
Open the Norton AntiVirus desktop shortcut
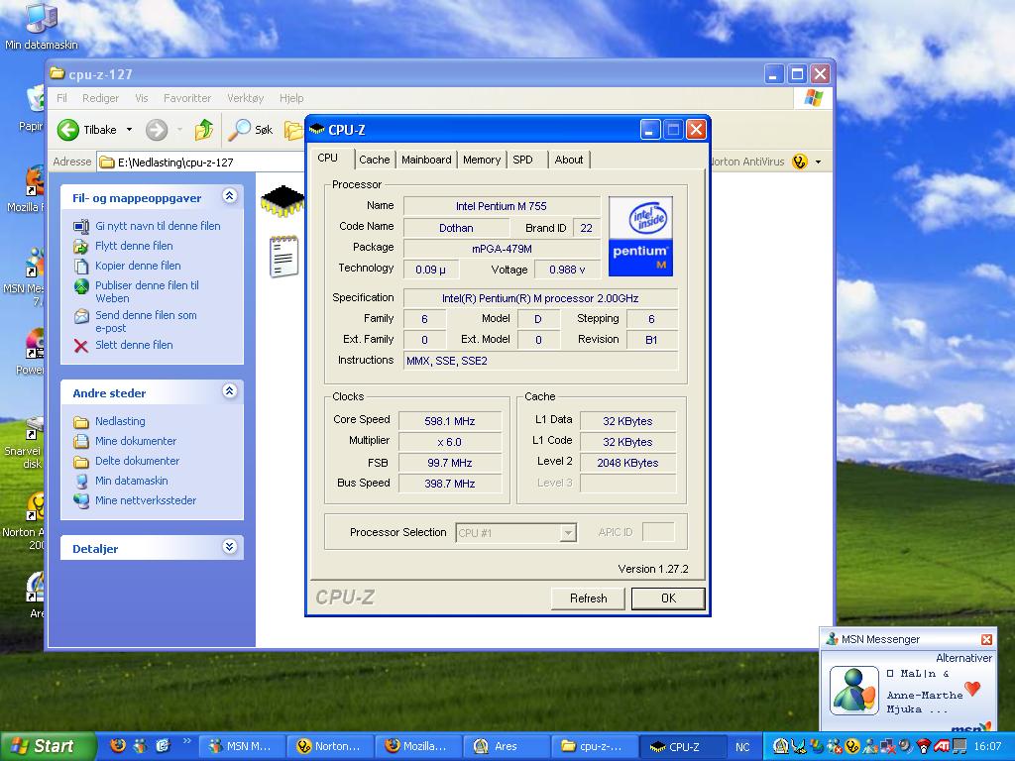tap(35, 505)
